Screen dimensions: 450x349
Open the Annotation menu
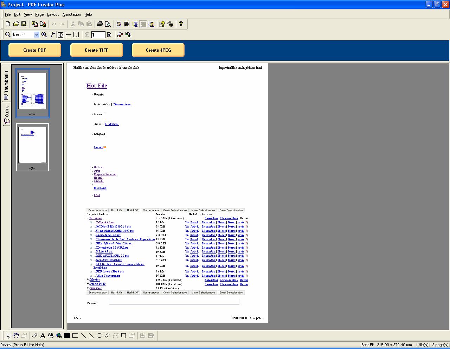[72, 14]
